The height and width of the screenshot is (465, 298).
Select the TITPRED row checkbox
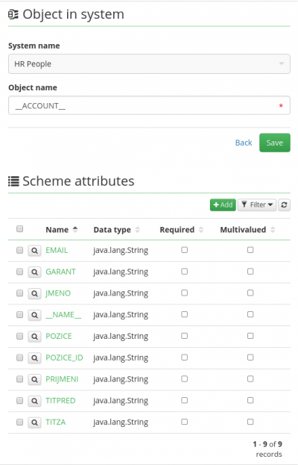coord(20,401)
